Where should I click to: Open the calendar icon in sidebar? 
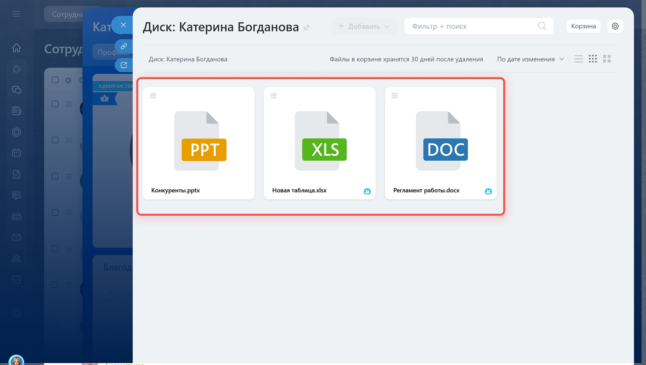(x=16, y=153)
